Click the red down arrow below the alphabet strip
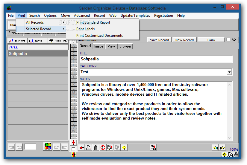The height and width of the screenshot is (165, 247). pyautogui.click(x=73, y=143)
